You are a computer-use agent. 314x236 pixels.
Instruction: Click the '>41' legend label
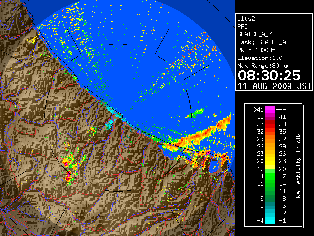pos(259,110)
